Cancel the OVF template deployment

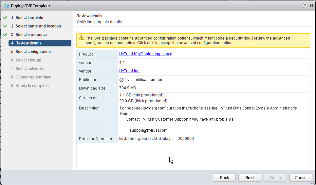pos(301,178)
